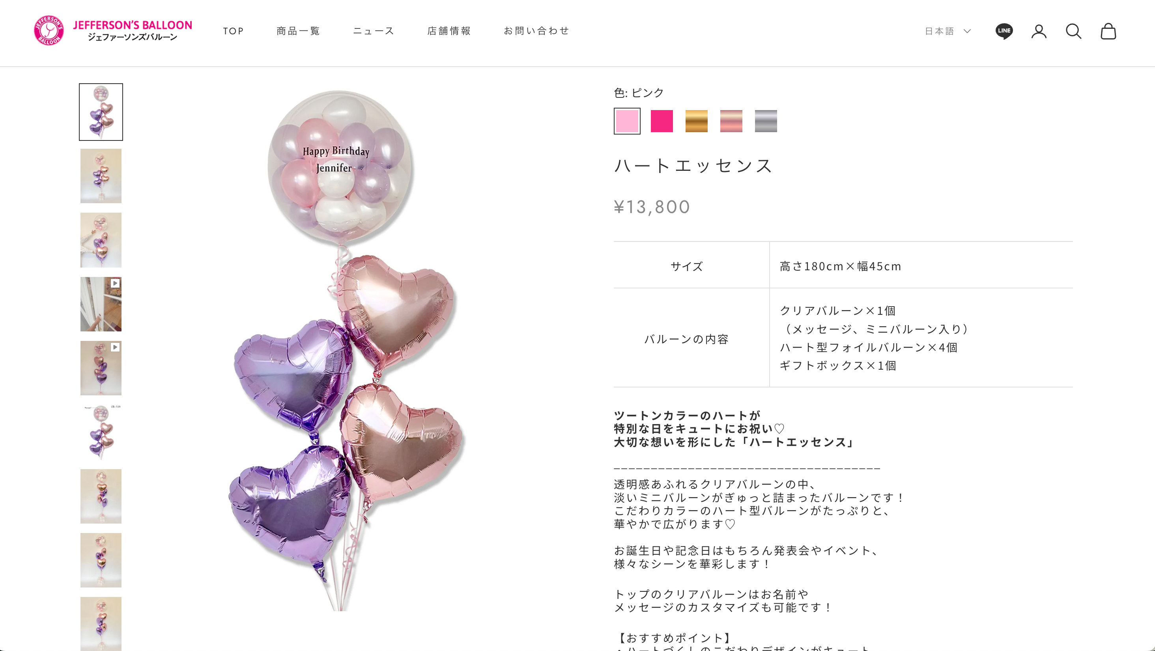This screenshot has height=651, width=1155.
Task: Click the Jefferson's Balloon logo
Action: 113,30
